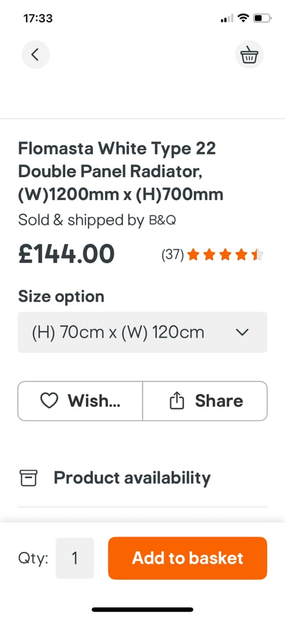
Task: Tap the cellular signal bars icon
Action: [228, 18]
